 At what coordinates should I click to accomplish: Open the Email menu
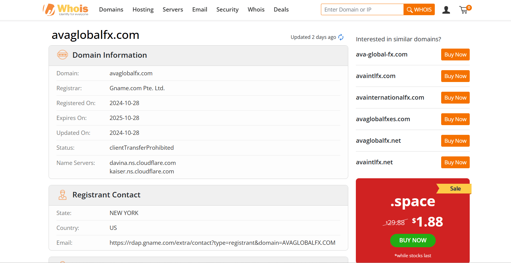(200, 9)
